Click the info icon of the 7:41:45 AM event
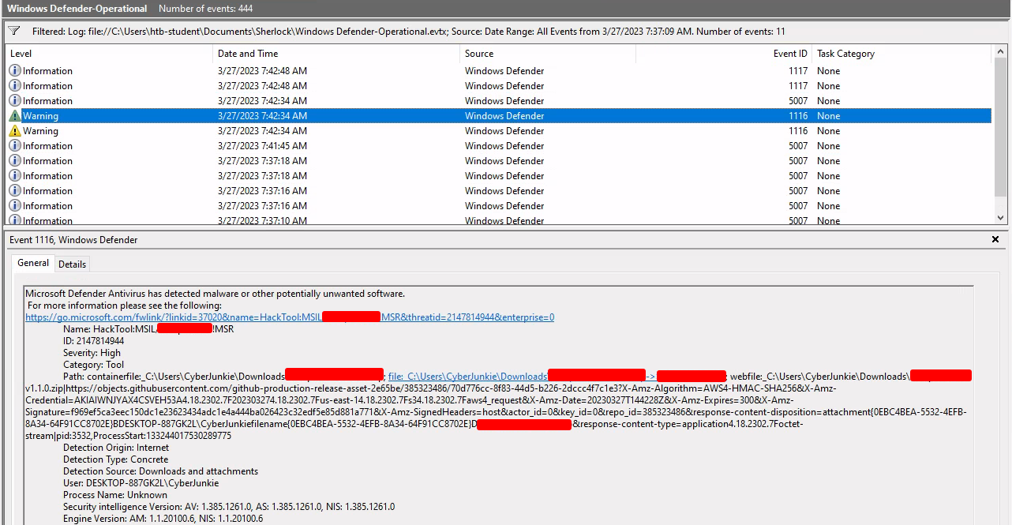The width and height of the screenshot is (1012, 525). [15, 146]
